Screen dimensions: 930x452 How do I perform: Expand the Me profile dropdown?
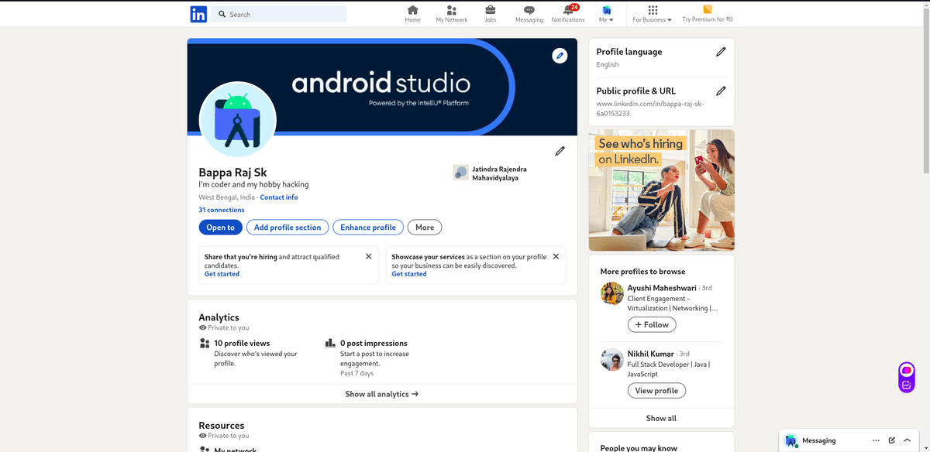pos(606,14)
